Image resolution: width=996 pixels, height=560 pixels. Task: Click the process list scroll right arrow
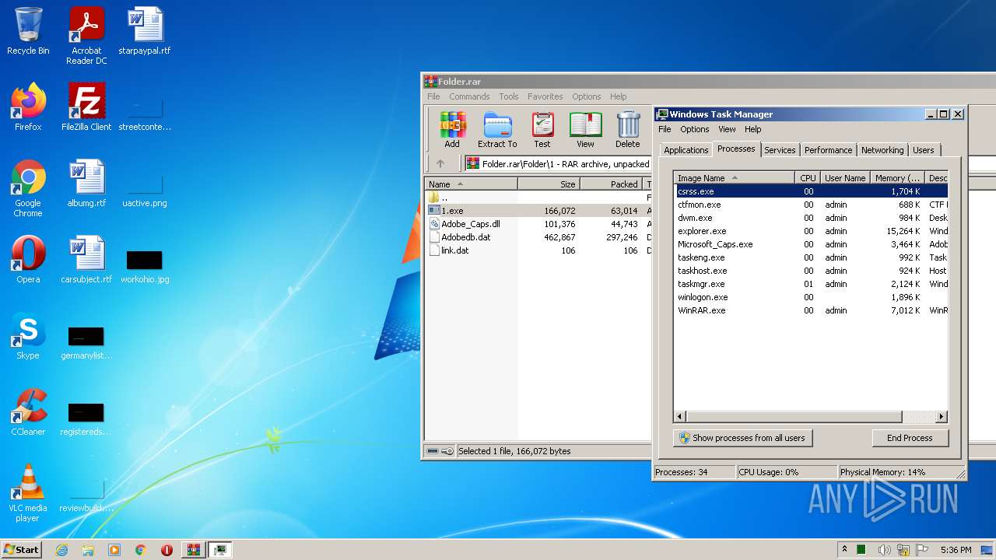pyautogui.click(x=942, y=417)
